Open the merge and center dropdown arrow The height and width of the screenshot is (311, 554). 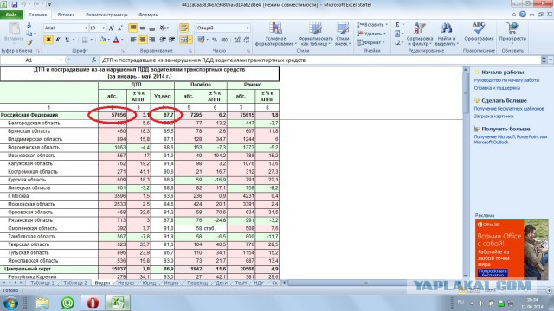pyautogui.click(x=190, y=40)
